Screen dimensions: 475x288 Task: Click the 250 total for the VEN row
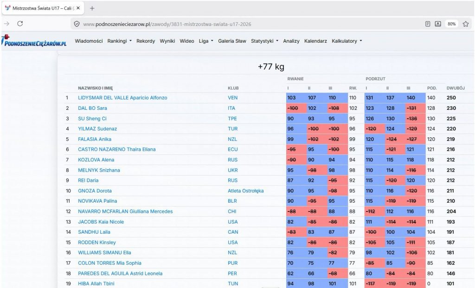[451, 98]
